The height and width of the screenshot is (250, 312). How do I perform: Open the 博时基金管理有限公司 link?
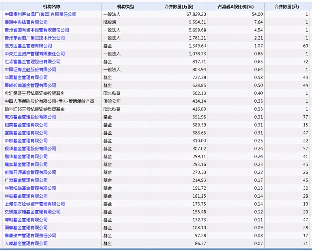(x=26, y=220)
